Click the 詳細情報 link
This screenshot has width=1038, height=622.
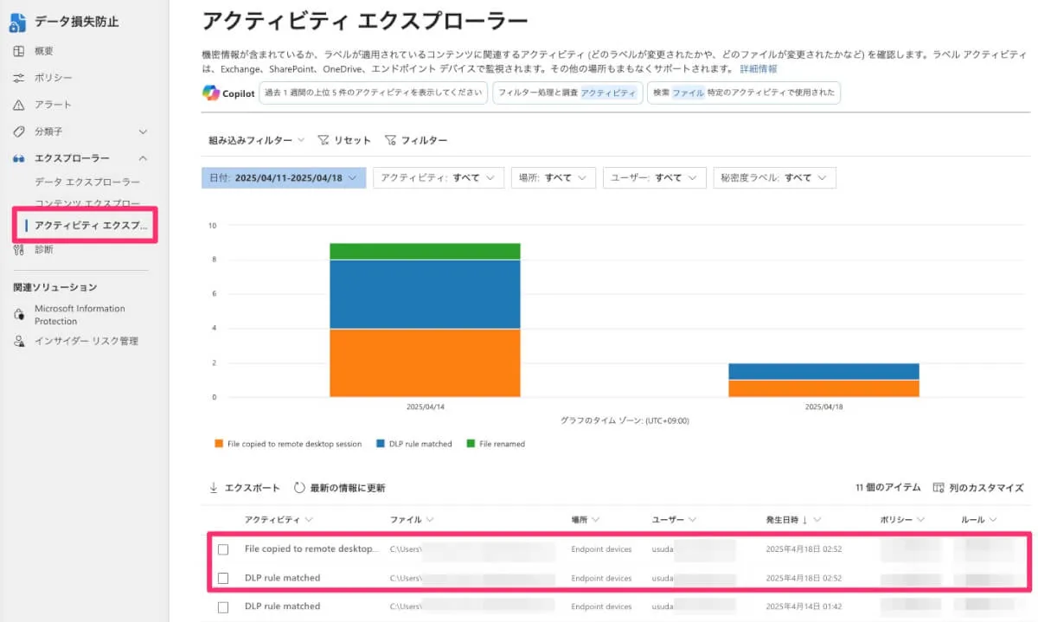click(x=758, y=68)
